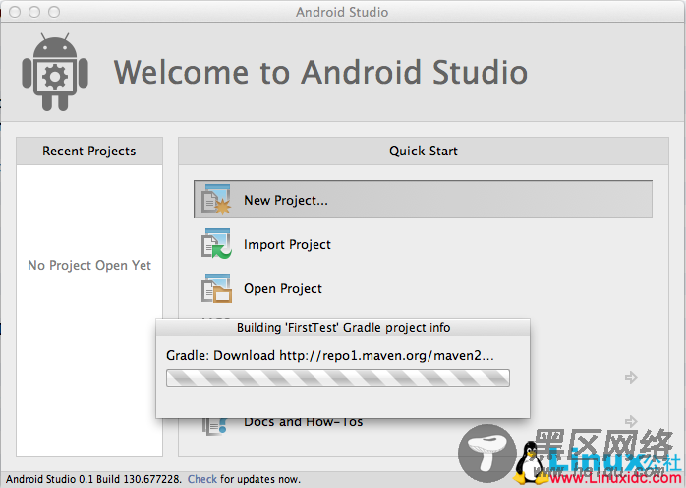The height and width of the screenshot is (488, 686).
Task: Choose the Open Project label
Action: (283, 288)
